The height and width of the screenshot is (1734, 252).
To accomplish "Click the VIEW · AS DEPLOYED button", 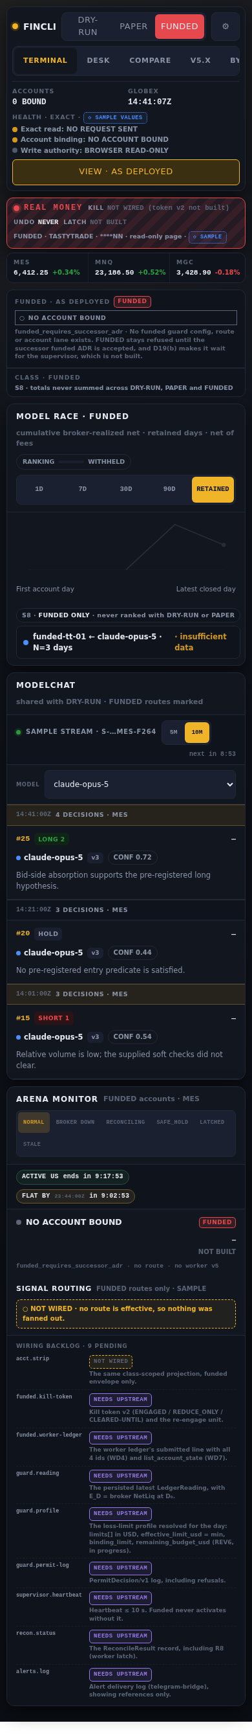I will [x=125, y=172].
